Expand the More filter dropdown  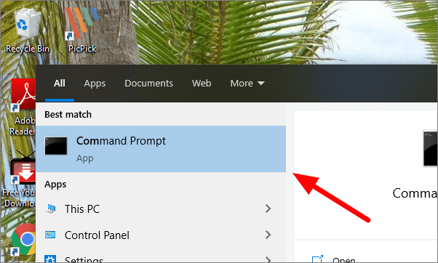point(247,83)
